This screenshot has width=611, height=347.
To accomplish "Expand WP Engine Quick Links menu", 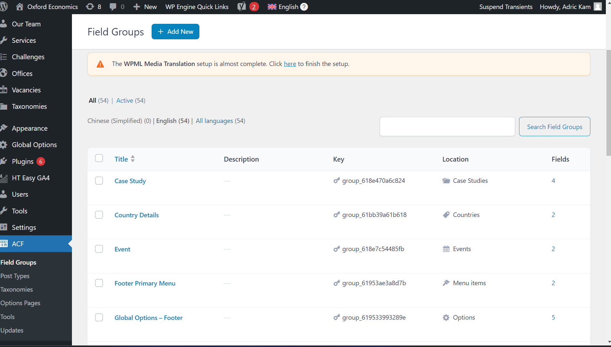I will tap(197, 7).
